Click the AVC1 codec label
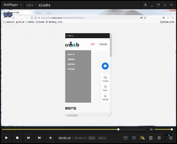The image size is (177, 144). tap(102, 138)
